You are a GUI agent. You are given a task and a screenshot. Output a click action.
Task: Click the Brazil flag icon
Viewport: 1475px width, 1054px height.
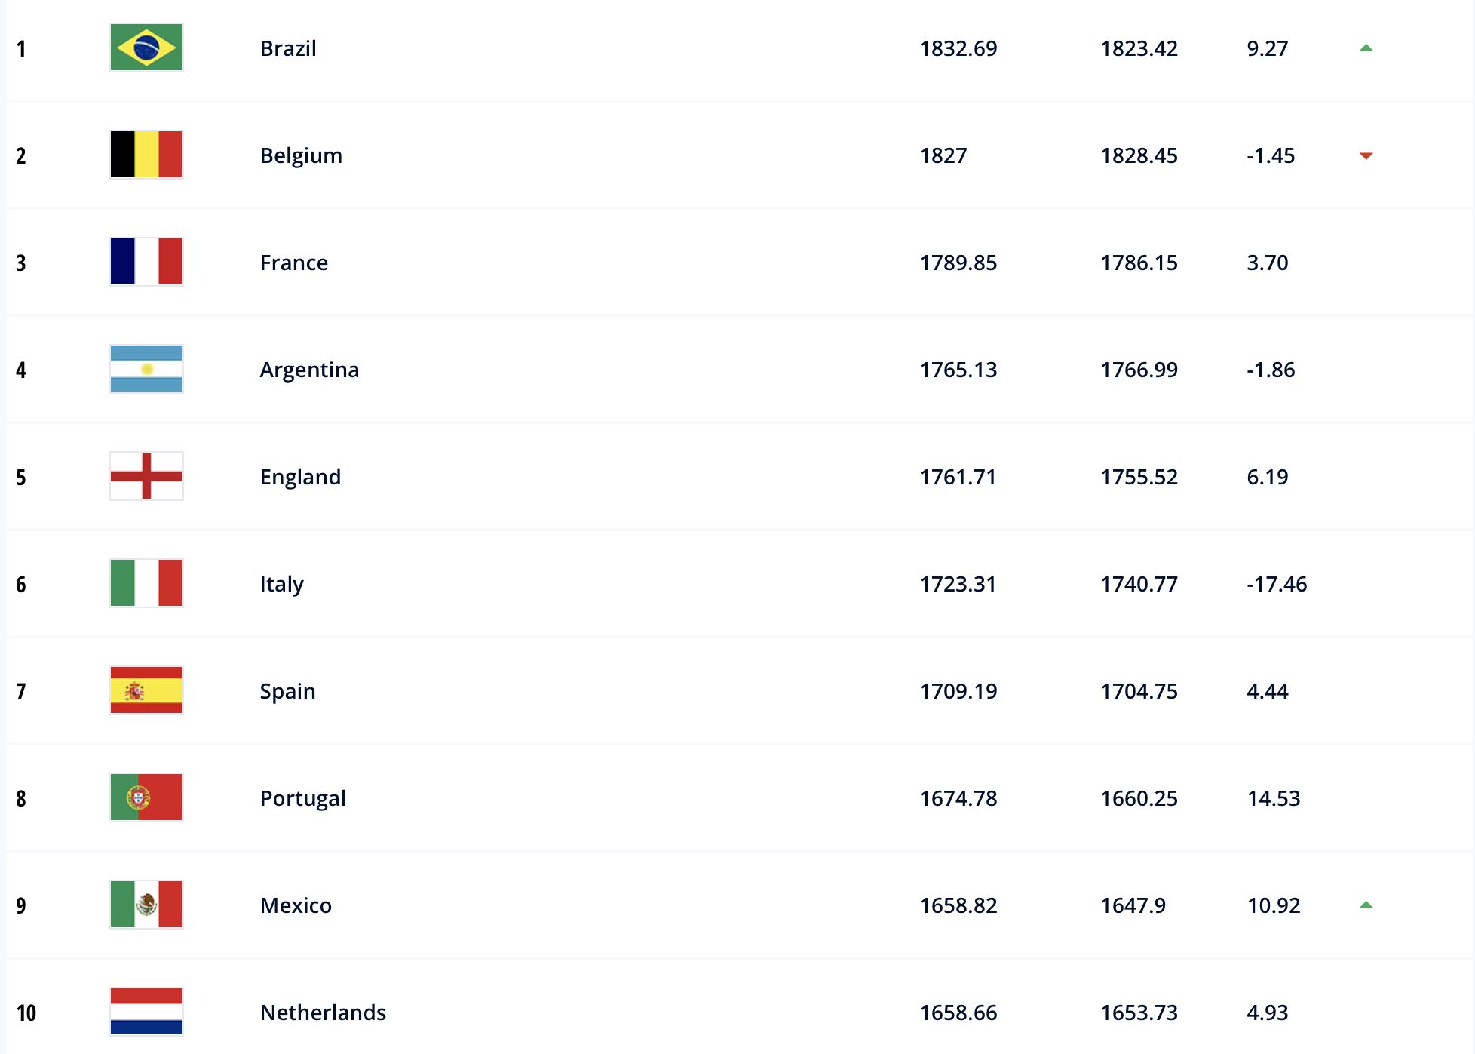146,48
